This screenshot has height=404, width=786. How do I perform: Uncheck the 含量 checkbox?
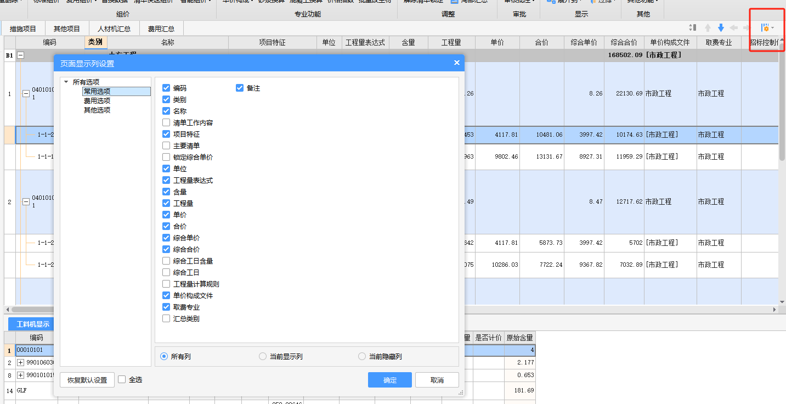[x=166, y=192]
